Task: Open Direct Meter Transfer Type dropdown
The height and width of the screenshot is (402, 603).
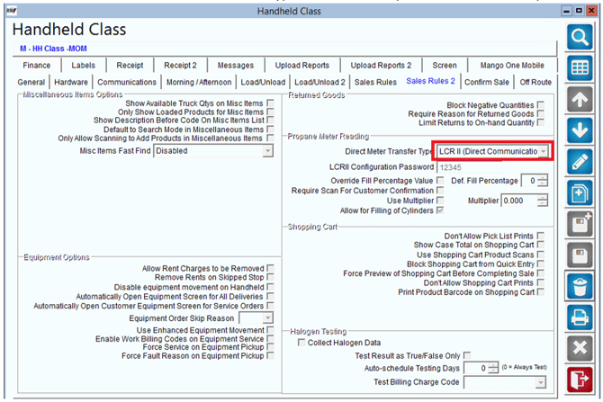Action: tap(543, 151)
